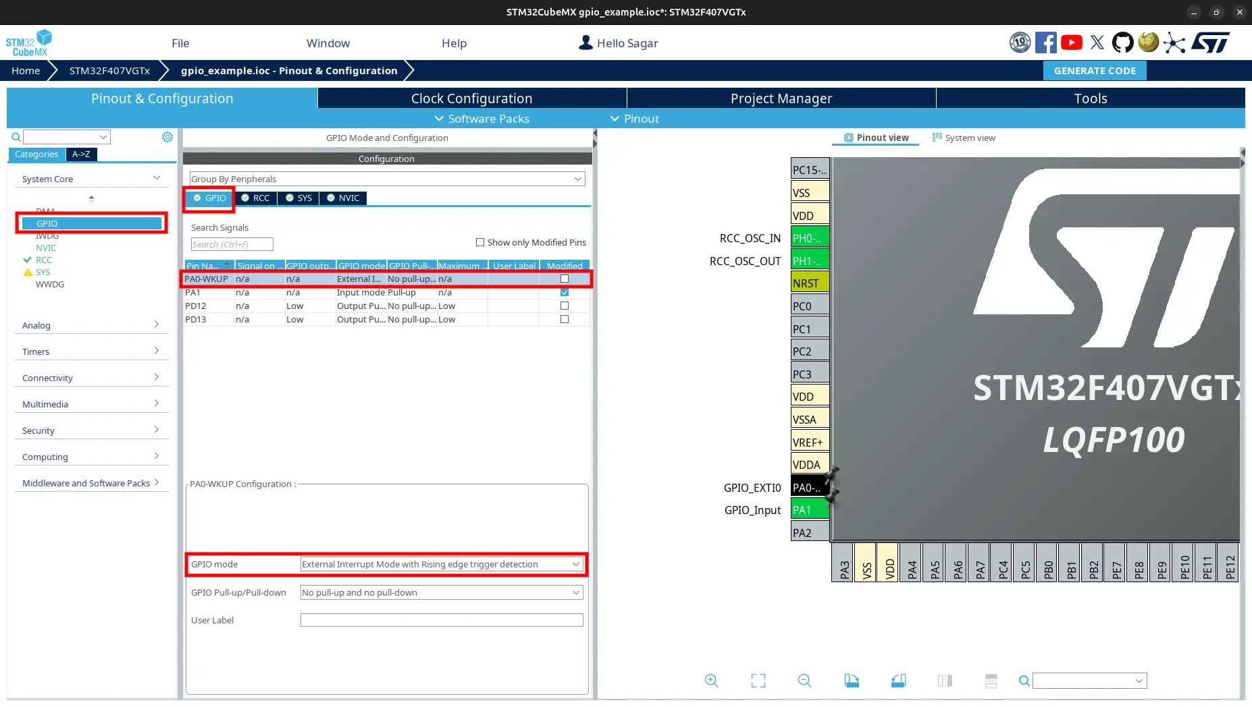Image resolution: width=1252 pixels, height=707 pixels.
Task: Toggle horizontal split view icon
Action: (x=991, y=681)
